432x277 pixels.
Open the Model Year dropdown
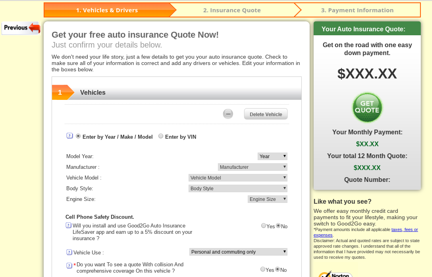click(272, 157)
